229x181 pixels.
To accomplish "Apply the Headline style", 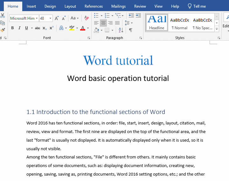I will point(157,22).
